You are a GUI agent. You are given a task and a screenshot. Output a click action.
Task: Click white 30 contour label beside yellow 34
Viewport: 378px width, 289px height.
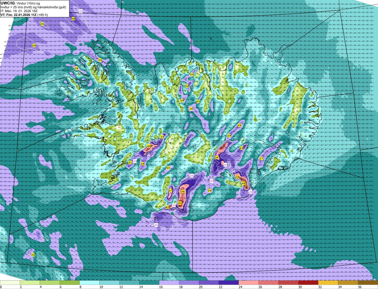point(225,165)
